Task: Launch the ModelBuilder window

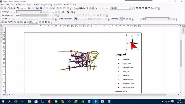Action: tap(153, 8)
